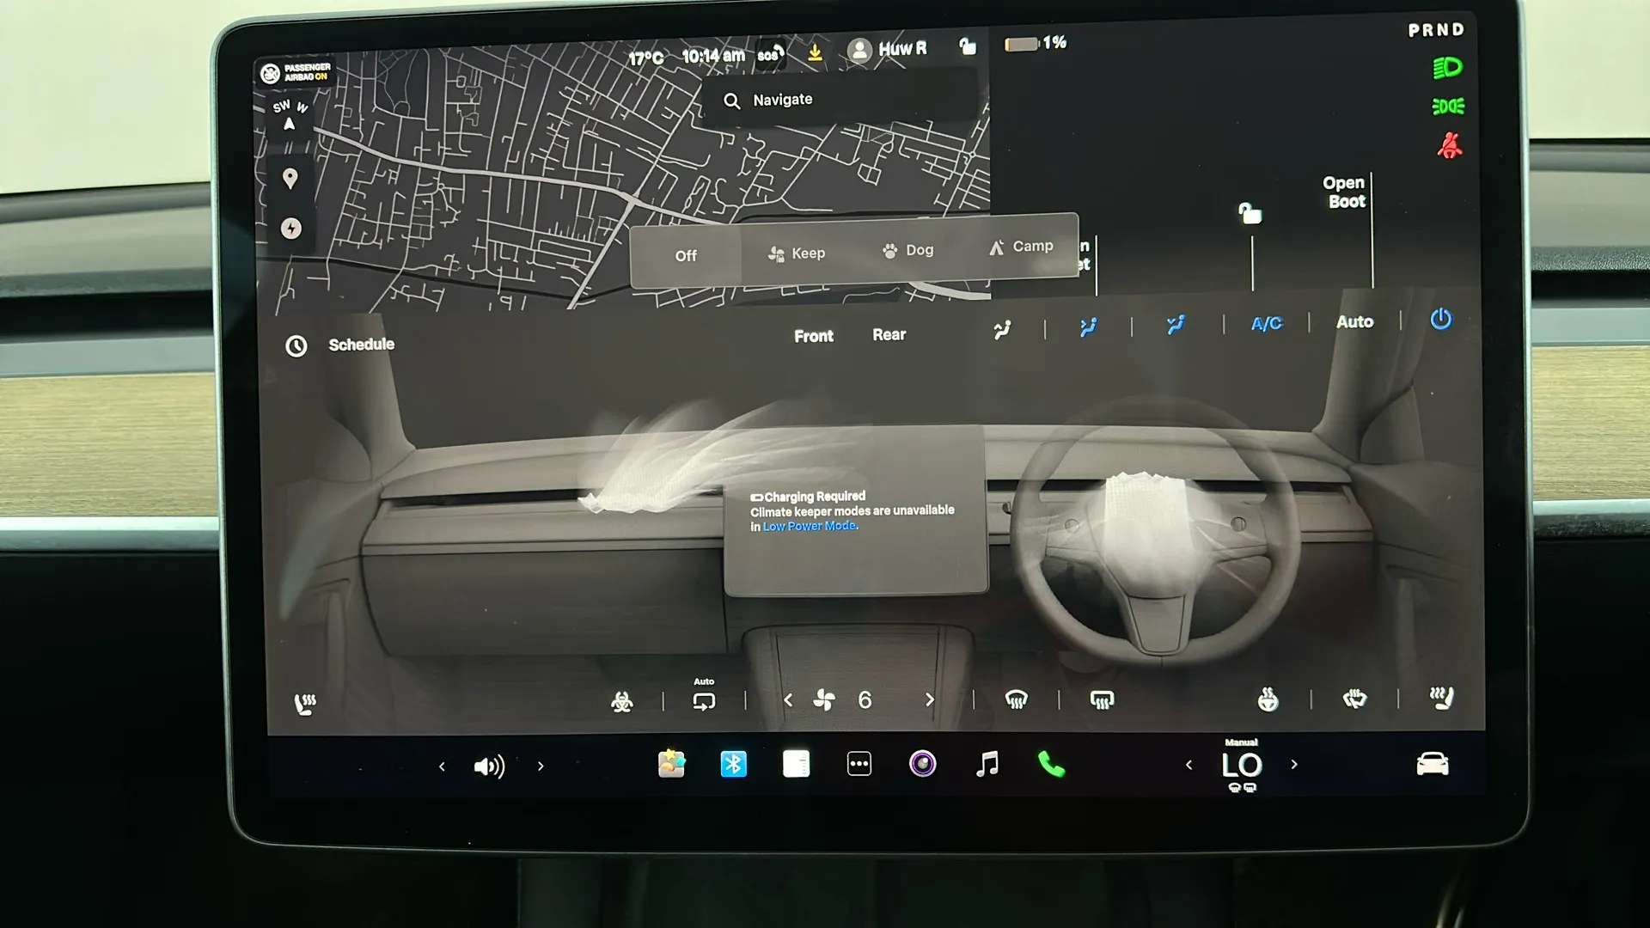Turn climate off with power icon
Image resolution: width=1650 pixels, height=928 pixels.
[1441, 320]
